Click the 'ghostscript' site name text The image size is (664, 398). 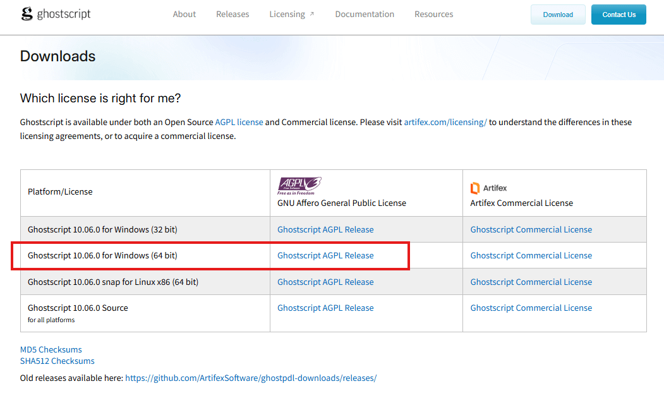click(64, 15)
